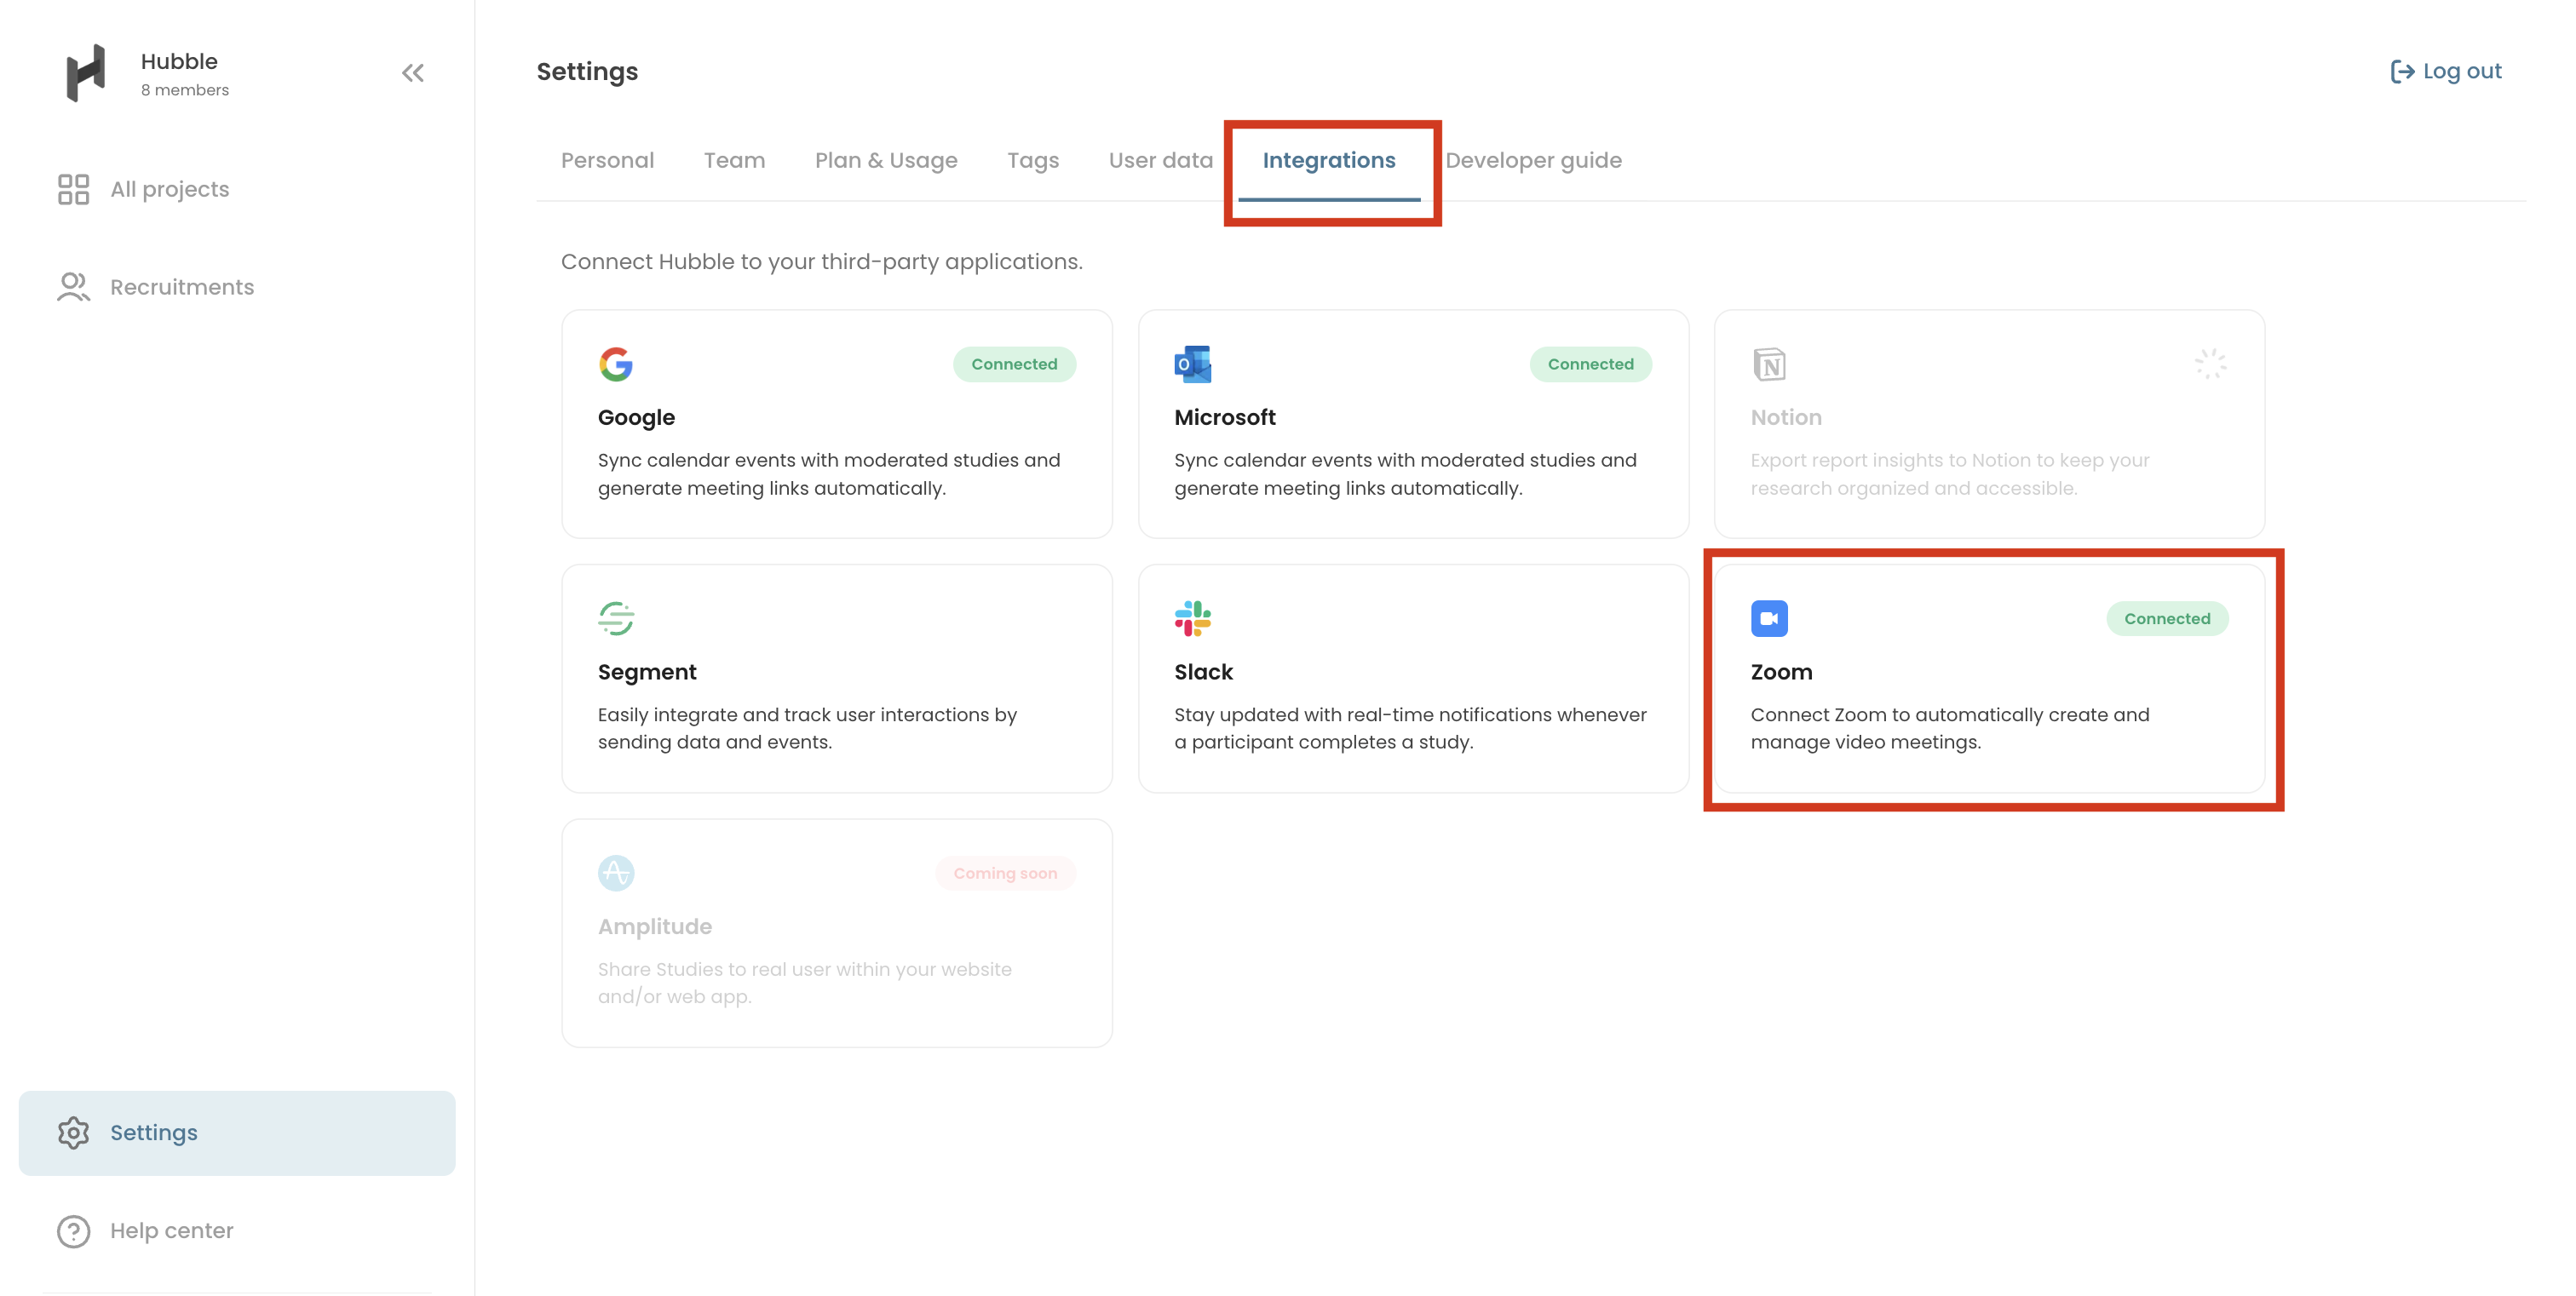Viewport: 2576px width, 1296px height.
Task: Switch to the Team tab
Action: click(734, 160)
